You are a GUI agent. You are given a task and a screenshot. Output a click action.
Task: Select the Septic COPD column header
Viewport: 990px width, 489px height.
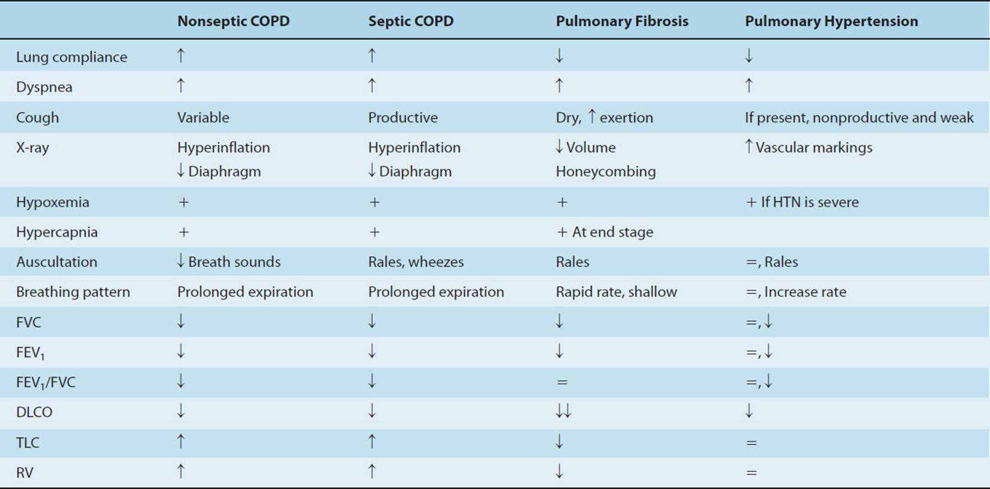pyautogui.click(x=410, y=22)
